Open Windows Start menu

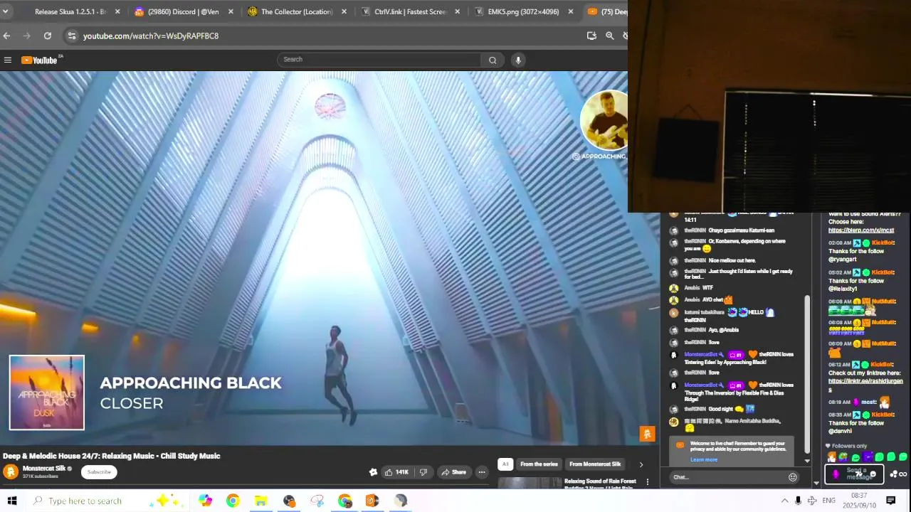(x=12, y=501)
